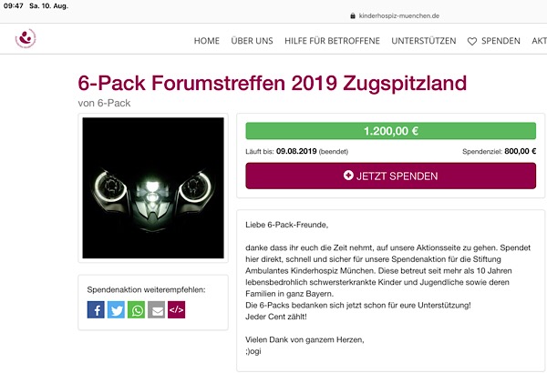Click the JETZT SPENDEN button
547x373 pixels.
point(391,176)
